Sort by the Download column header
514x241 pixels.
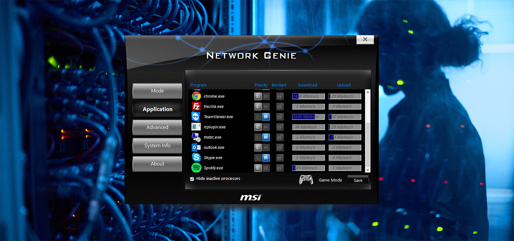(308, 85)
